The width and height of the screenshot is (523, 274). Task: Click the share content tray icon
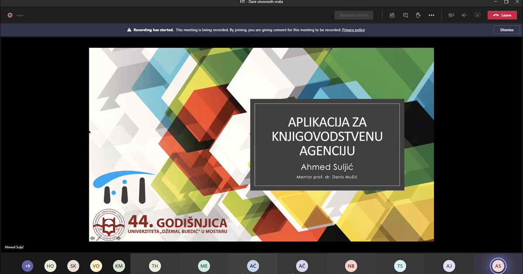(x=477, y=15)
